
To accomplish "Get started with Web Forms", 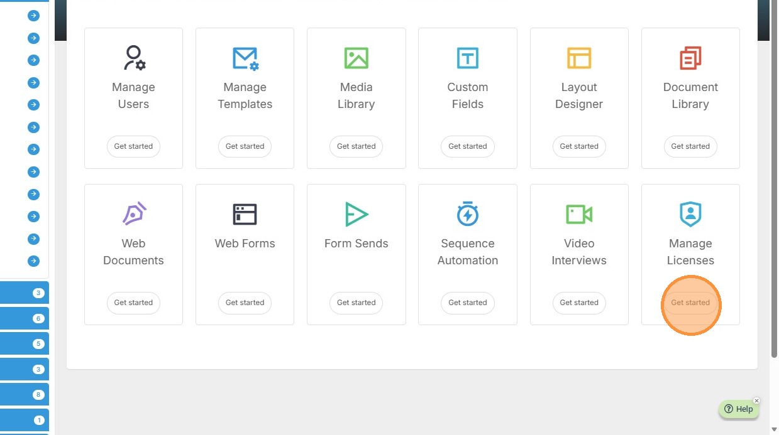I will 245,303.
